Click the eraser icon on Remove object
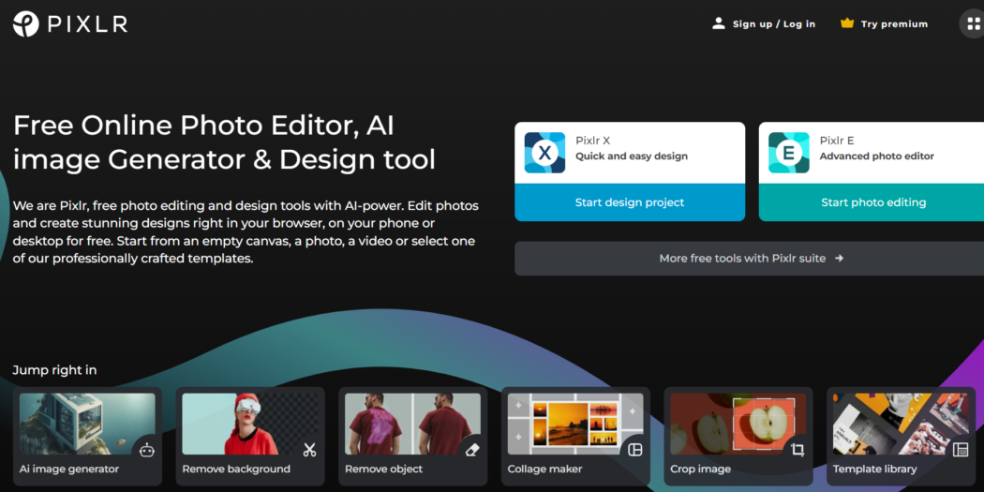984x492 pixels. tap(472, 449)
